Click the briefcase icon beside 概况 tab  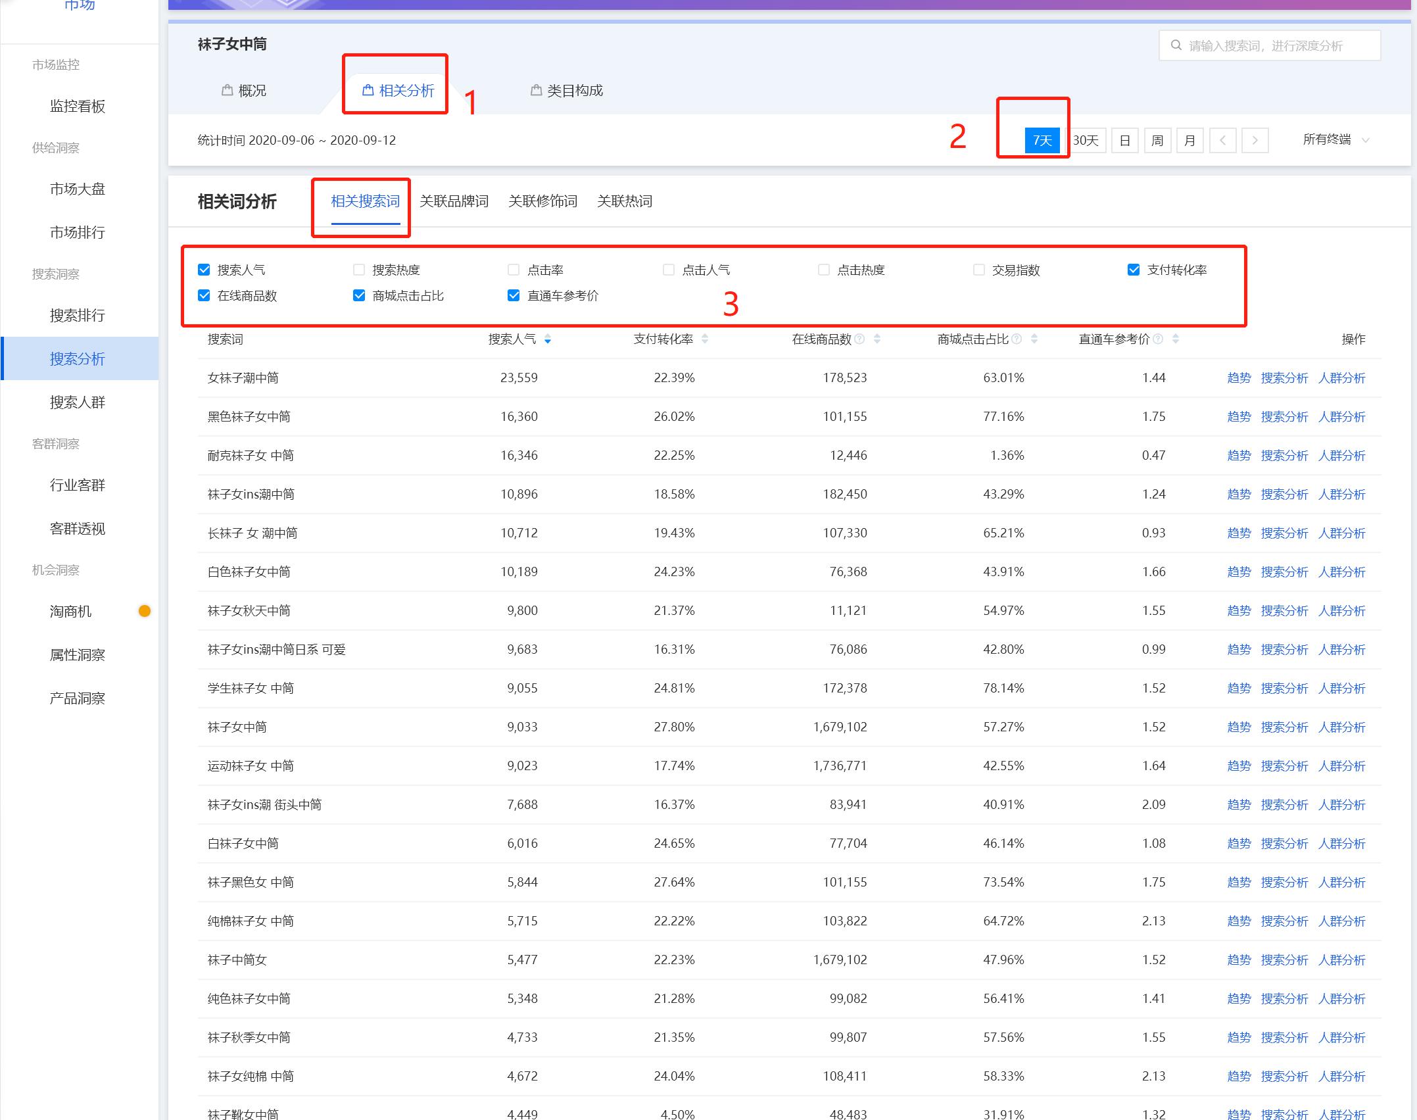pyautogui.click(x=227, y=90)
